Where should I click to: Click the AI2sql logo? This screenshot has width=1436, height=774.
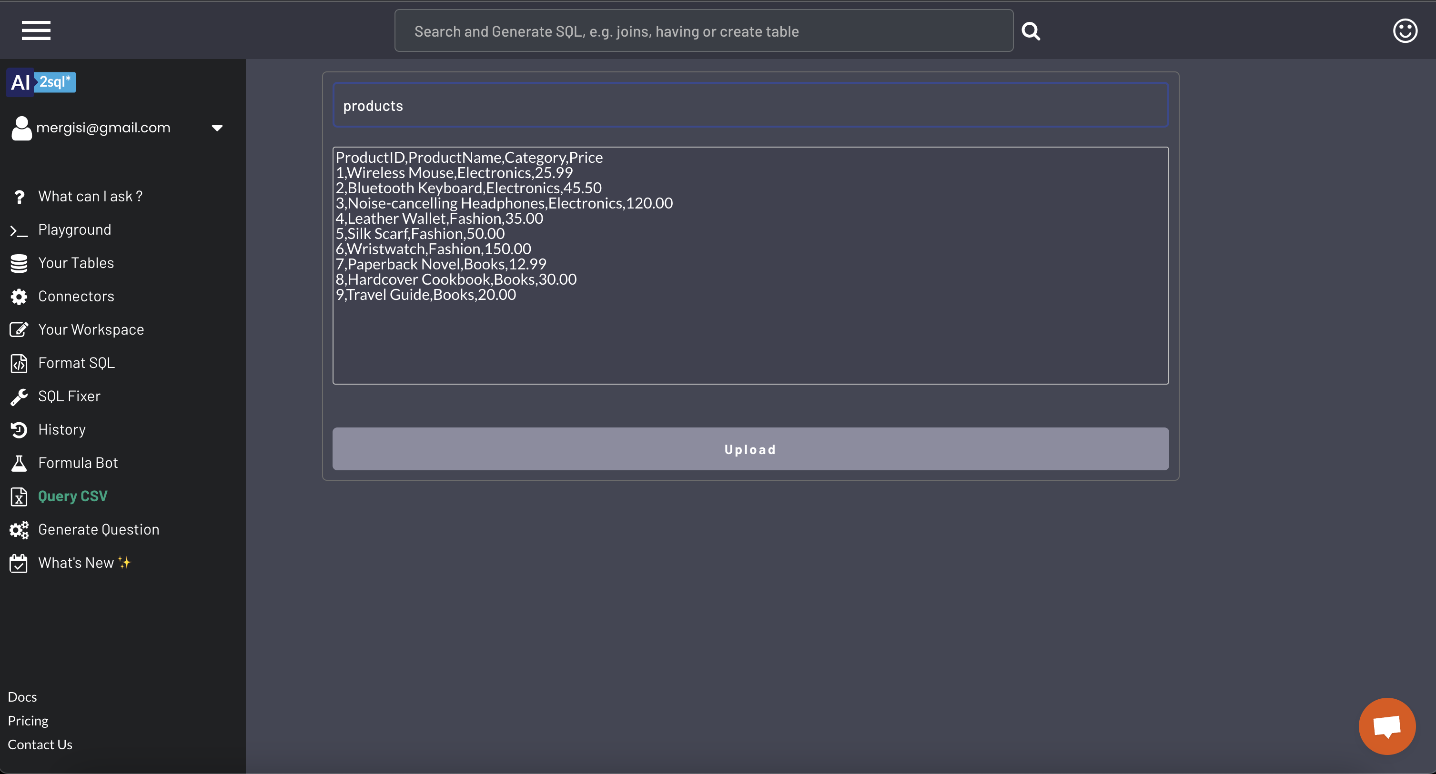click(41, 82)
